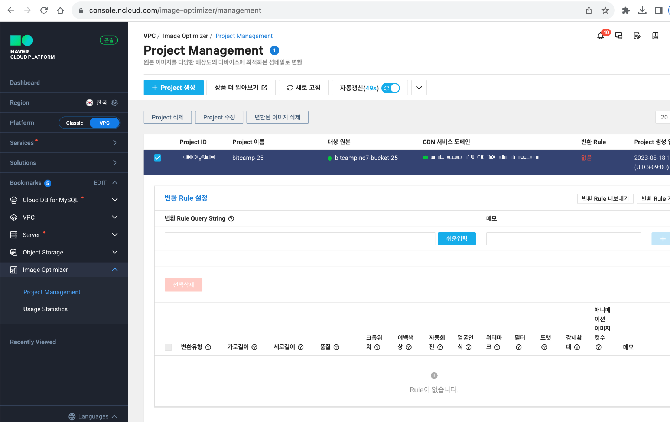Click the 메모 input field
The height and width of the screenshot is (422, 670).
(563, 239)
